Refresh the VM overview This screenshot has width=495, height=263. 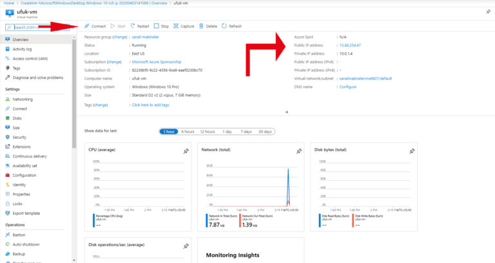(x=231, y=26)
